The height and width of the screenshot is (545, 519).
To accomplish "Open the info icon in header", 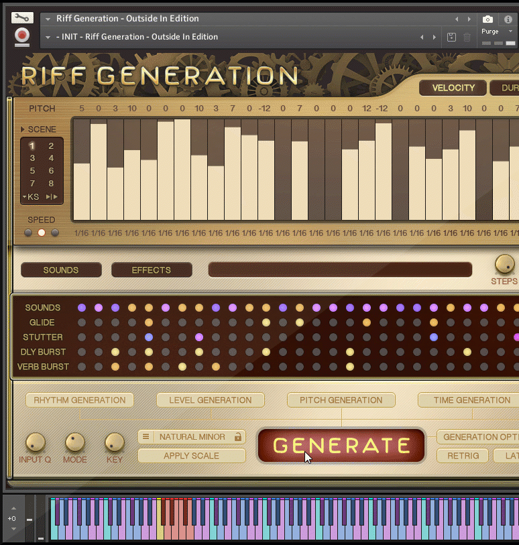I will click(508, 19).
